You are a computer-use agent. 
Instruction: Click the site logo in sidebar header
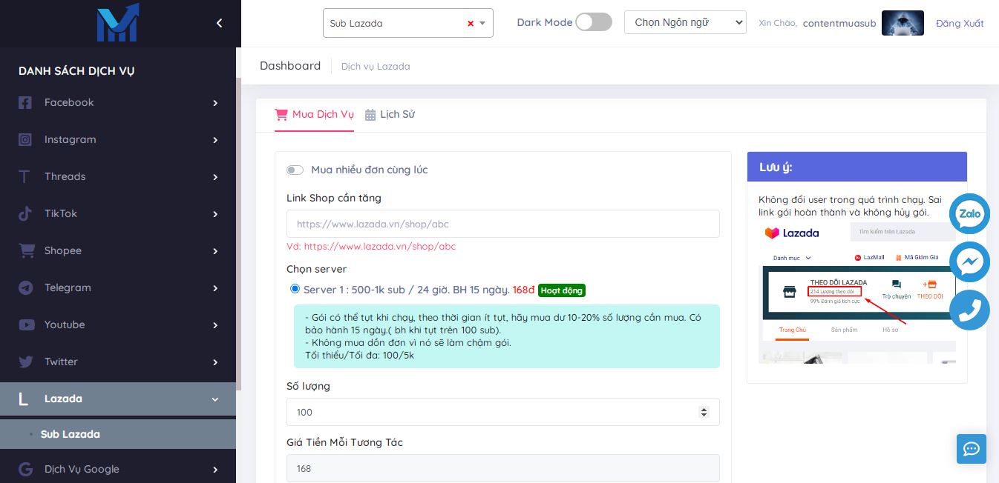point(117,23)
